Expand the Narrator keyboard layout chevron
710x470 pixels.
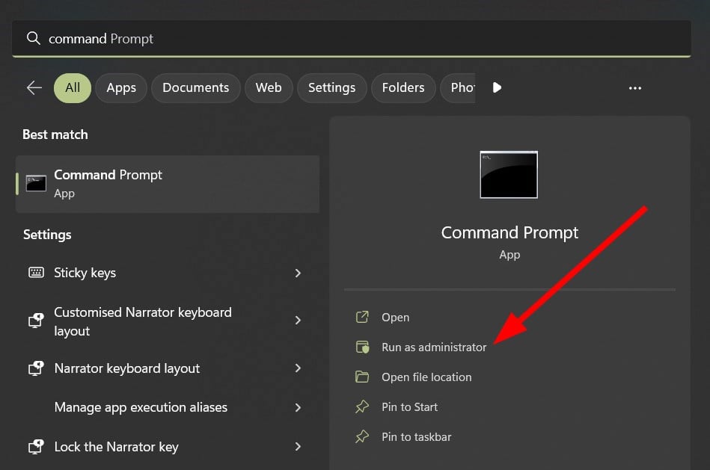pyautogui.click(x=298, y=368)
